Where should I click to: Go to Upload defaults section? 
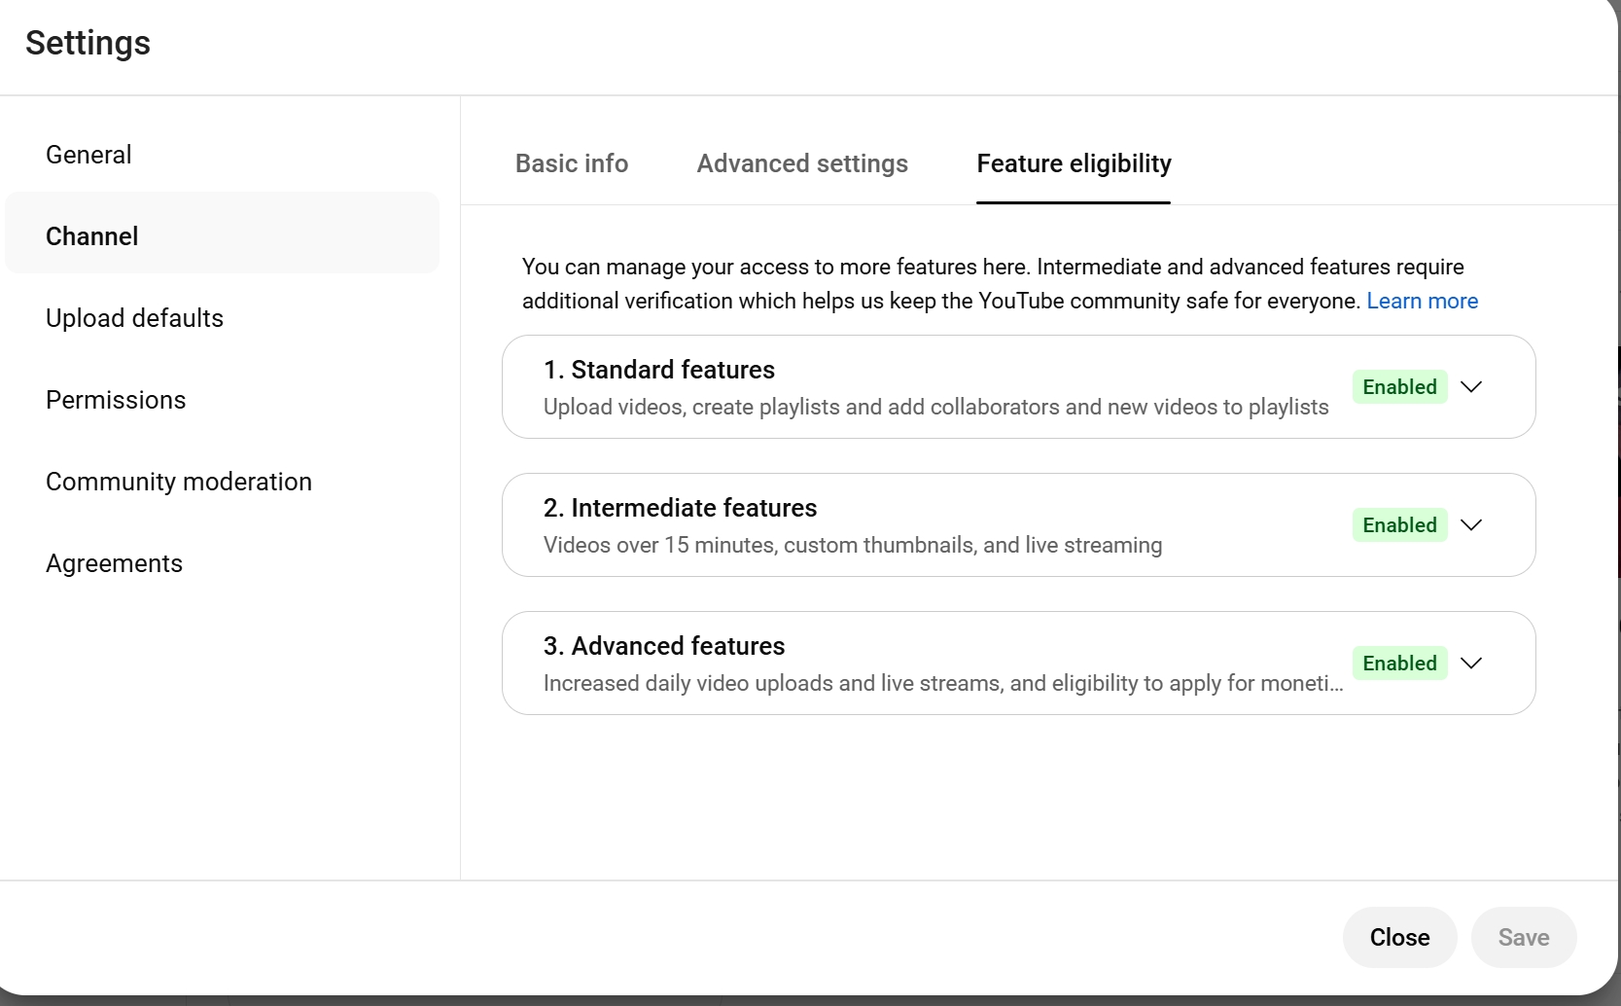pos(134,318)
